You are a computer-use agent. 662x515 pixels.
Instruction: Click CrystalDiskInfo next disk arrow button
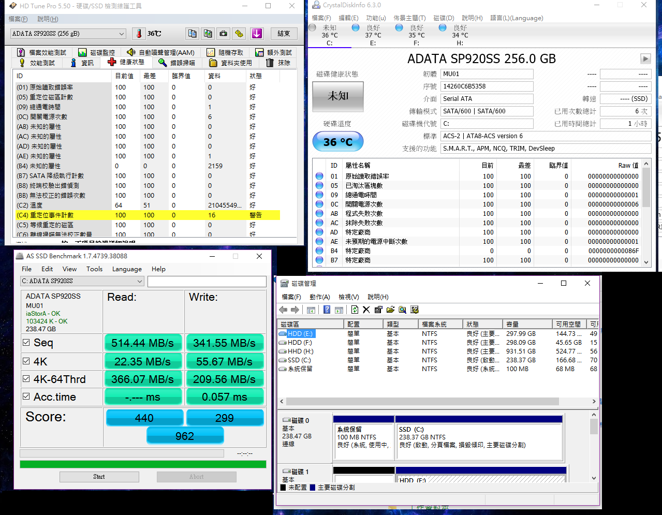tap(645, 58)
